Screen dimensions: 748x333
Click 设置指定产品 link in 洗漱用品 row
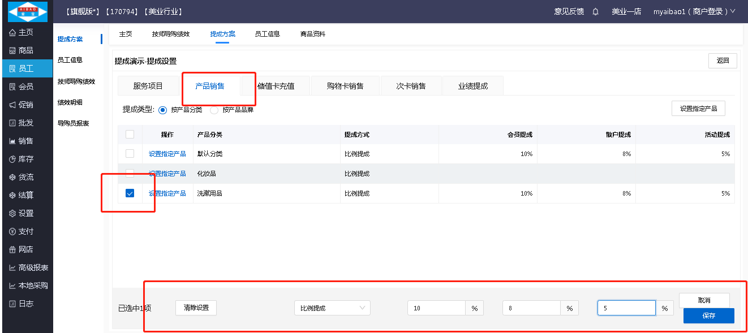167,193
